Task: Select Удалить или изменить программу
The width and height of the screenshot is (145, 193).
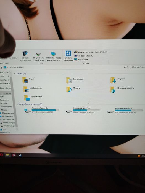Action: pyautogui.click(x=91, y=52)
